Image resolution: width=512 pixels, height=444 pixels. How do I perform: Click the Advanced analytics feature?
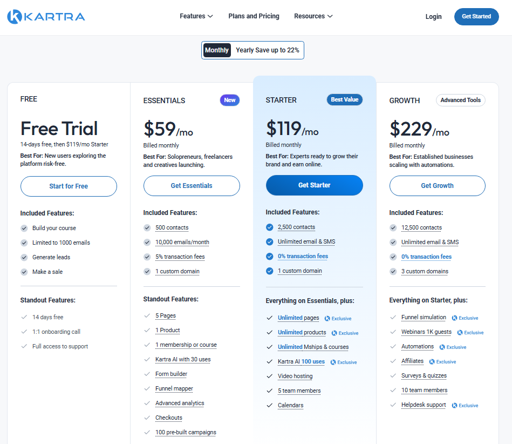(180, 403)
